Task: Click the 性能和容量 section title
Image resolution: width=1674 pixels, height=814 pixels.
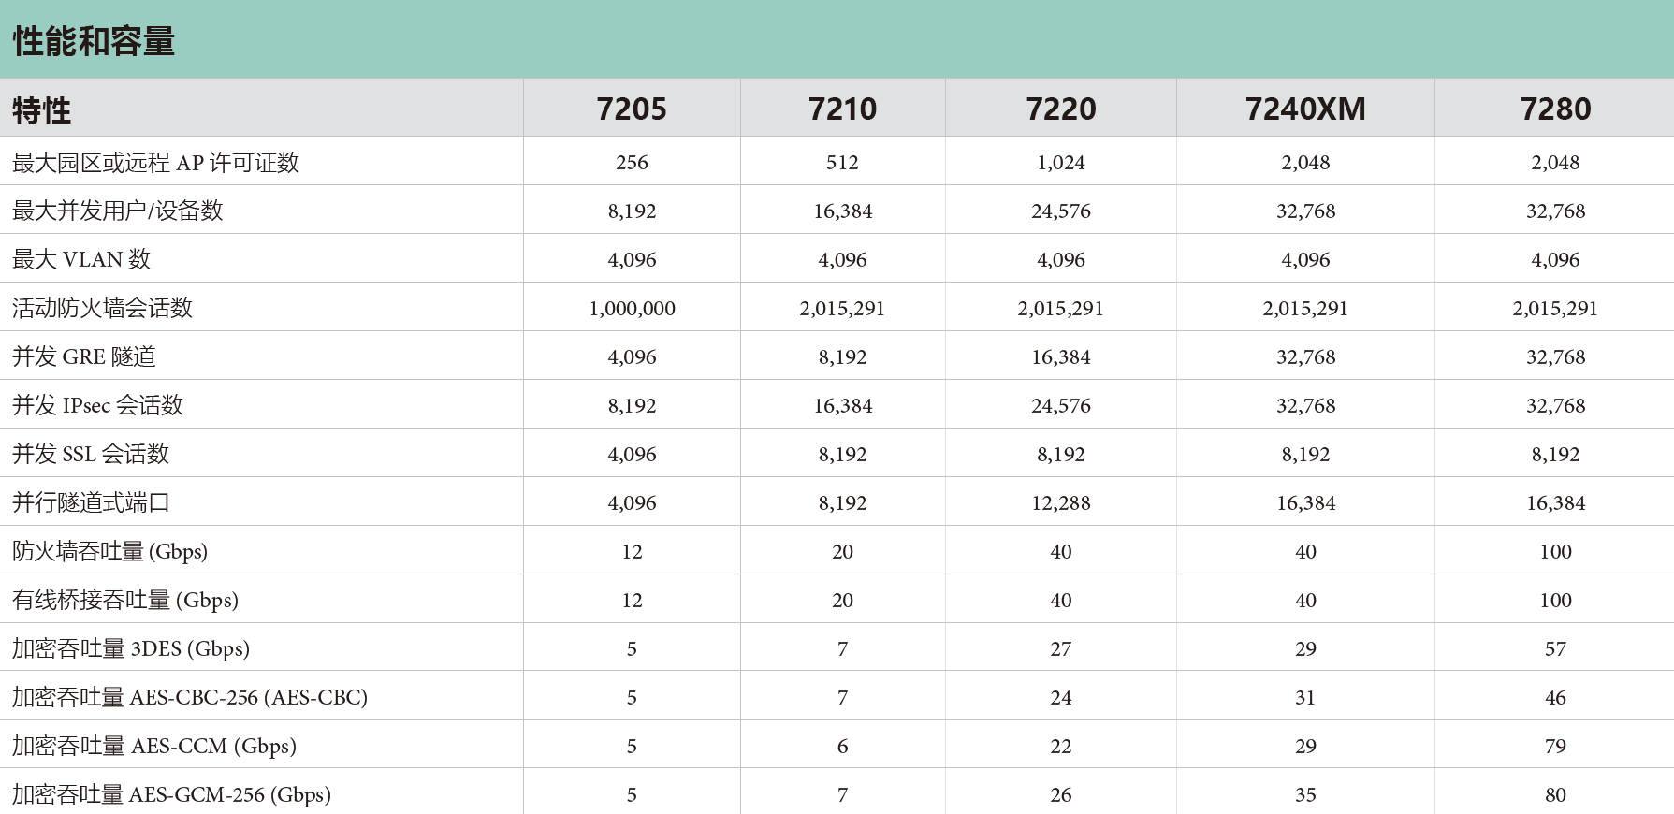Action: [x=94, y=41]
